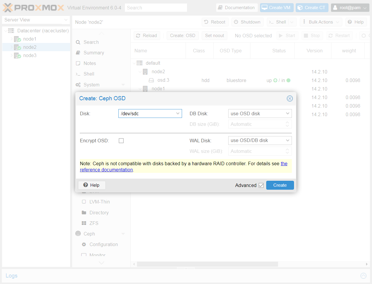Select node1 in the server tree

click(x=30, y=39)
